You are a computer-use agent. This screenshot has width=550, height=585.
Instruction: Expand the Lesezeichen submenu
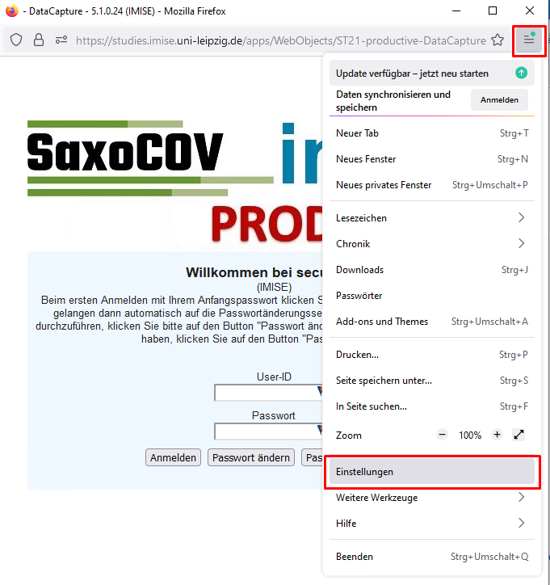click(432, 218)
